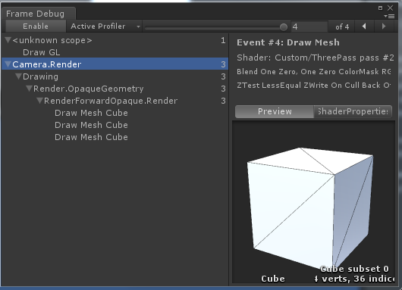Image resolution: width=402 pixels, height=290 pixels.
Task: Click the event number field showing 4
Action: point(309,27)
